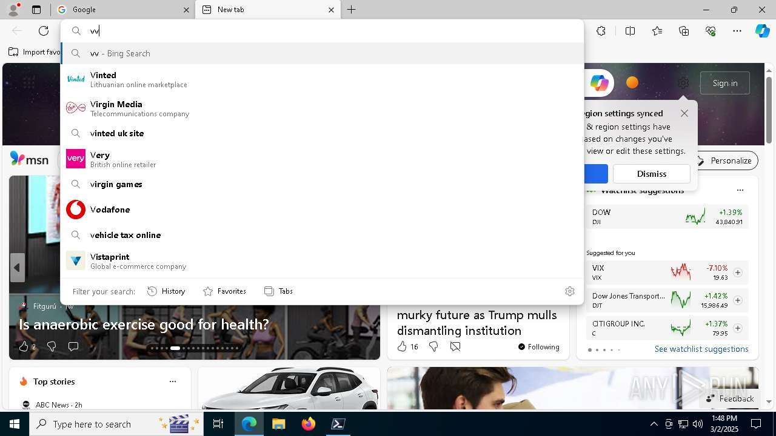Dislike the anaerobic exercise article
The width and height of the screenshot is (776, 436).
(x=52, y=346)
